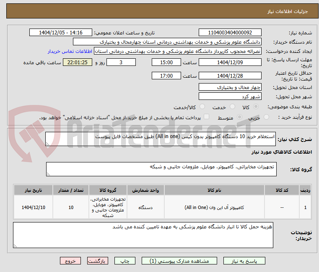
Task: Click resize handle of توضیحات خریدار textarea
Action: click(15, 246)
